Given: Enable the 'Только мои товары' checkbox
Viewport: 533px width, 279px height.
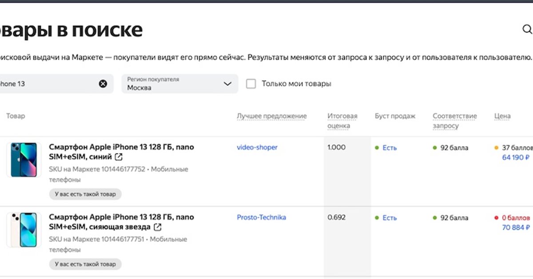Looking at the screenshot, I should [x=251, y=84].
